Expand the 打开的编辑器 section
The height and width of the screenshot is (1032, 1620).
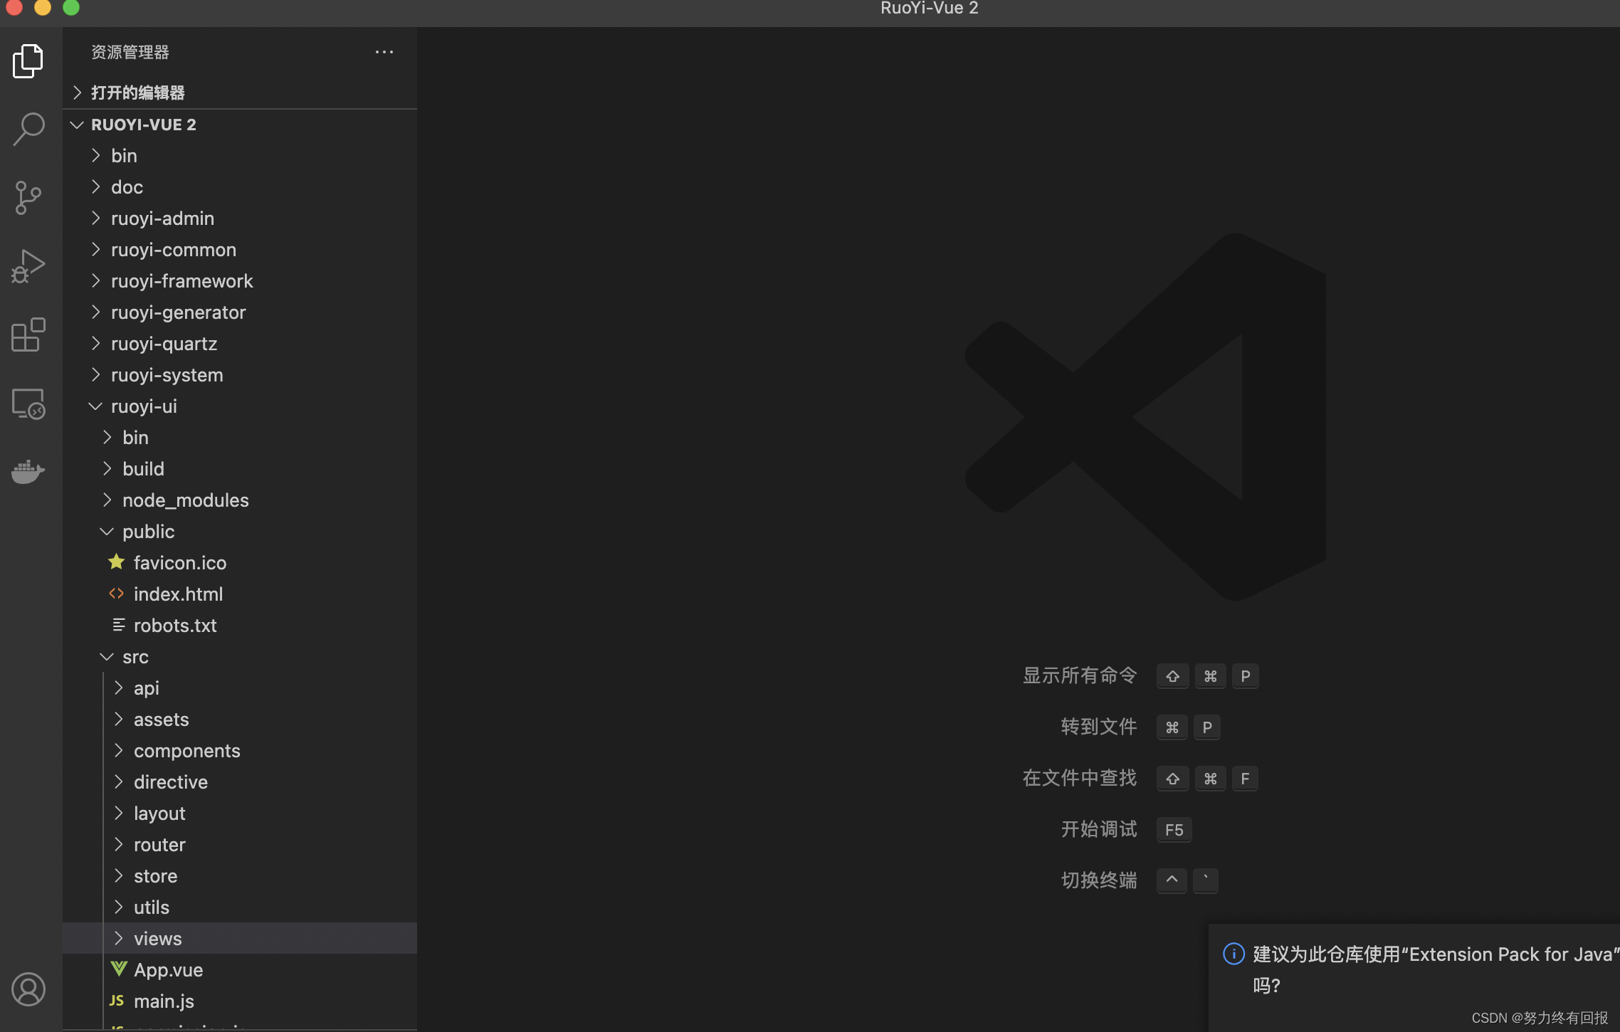point(240,93)
